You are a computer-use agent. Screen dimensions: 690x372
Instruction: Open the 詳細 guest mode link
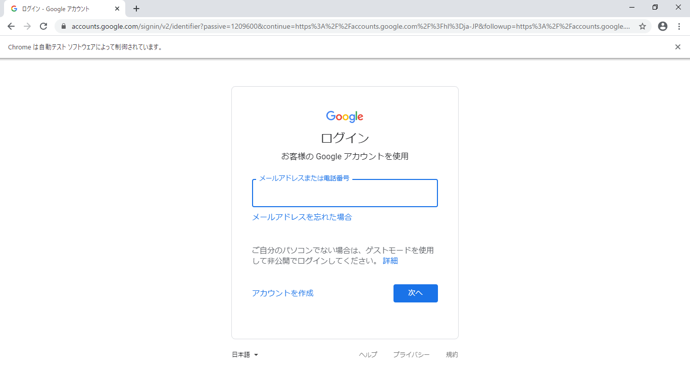pos(390,261)
